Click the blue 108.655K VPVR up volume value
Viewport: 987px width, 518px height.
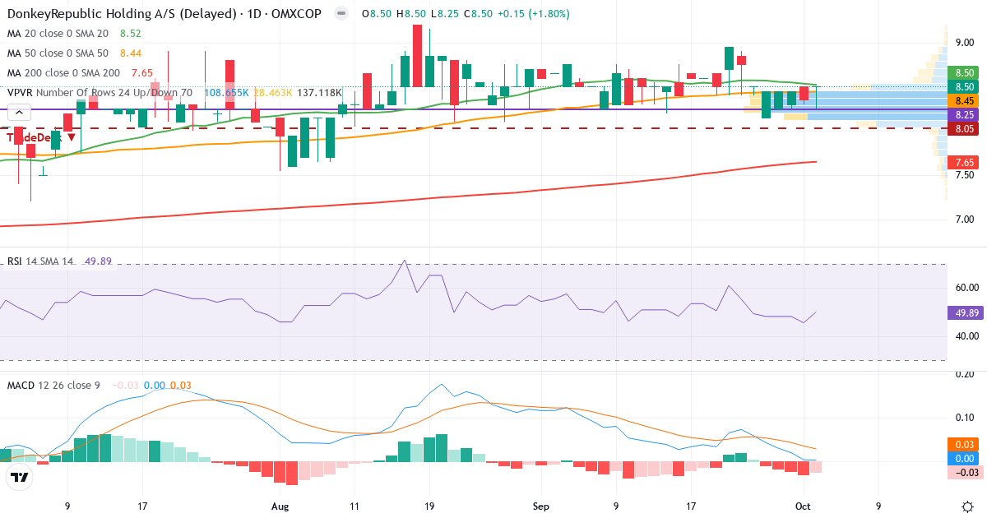pos(226,93)
